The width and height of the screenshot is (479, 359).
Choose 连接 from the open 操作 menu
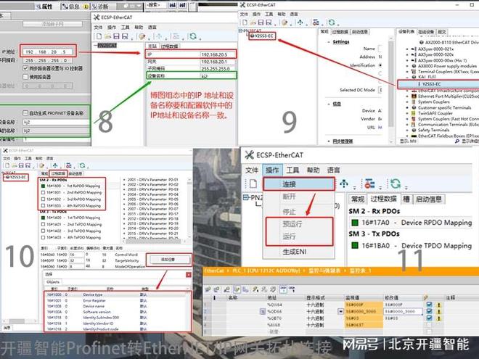pyautogui.click(x=299, y=183)
